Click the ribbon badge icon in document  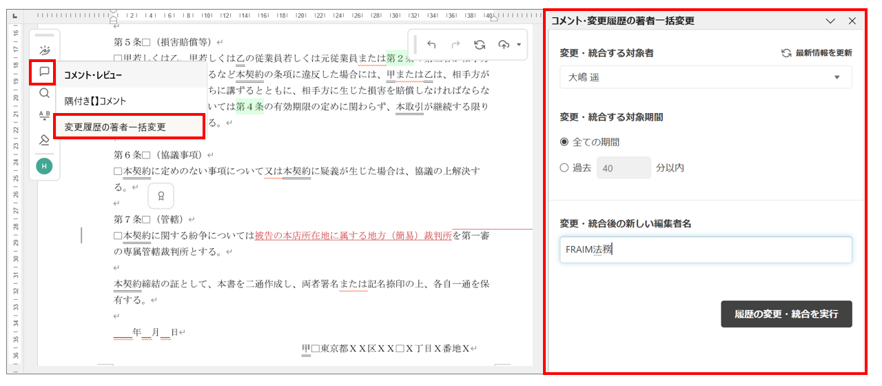(161, 196)
